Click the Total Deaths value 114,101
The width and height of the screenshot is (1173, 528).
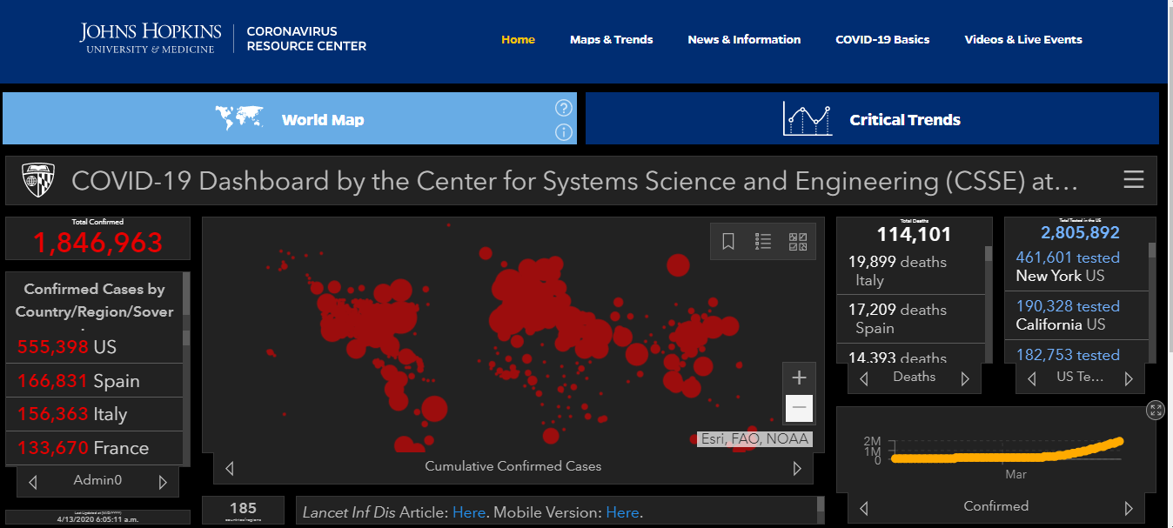(914, 234)
